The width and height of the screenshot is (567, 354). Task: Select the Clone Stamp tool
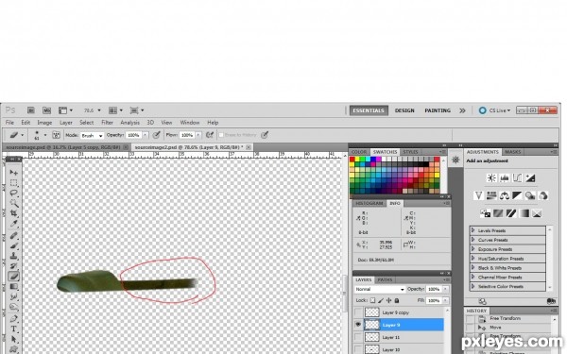[x=14, y=256]
